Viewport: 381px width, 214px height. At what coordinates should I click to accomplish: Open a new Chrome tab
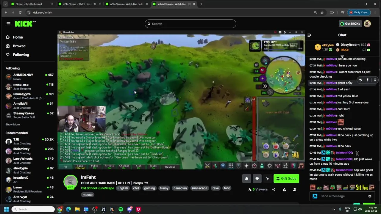click(201, 4)
